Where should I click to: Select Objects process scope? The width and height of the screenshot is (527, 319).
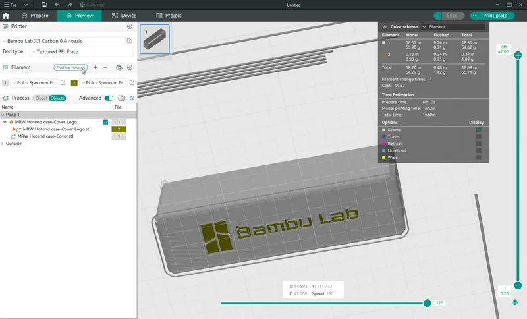point(57,98)
